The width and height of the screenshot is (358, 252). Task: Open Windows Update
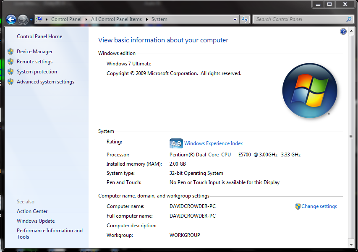tap(36, 221)
